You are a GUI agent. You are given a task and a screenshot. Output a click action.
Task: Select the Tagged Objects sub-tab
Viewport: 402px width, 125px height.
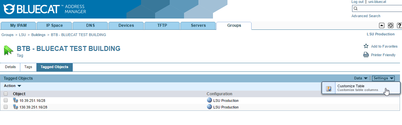[x=55, y=67]
